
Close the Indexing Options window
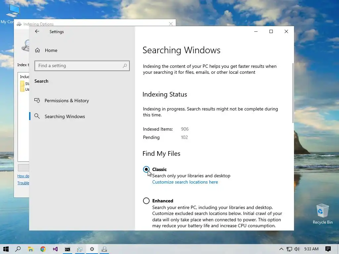pyautogui.click(x=171, y=24)
